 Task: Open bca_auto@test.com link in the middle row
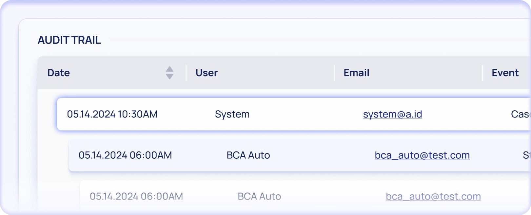click(422, 155)
